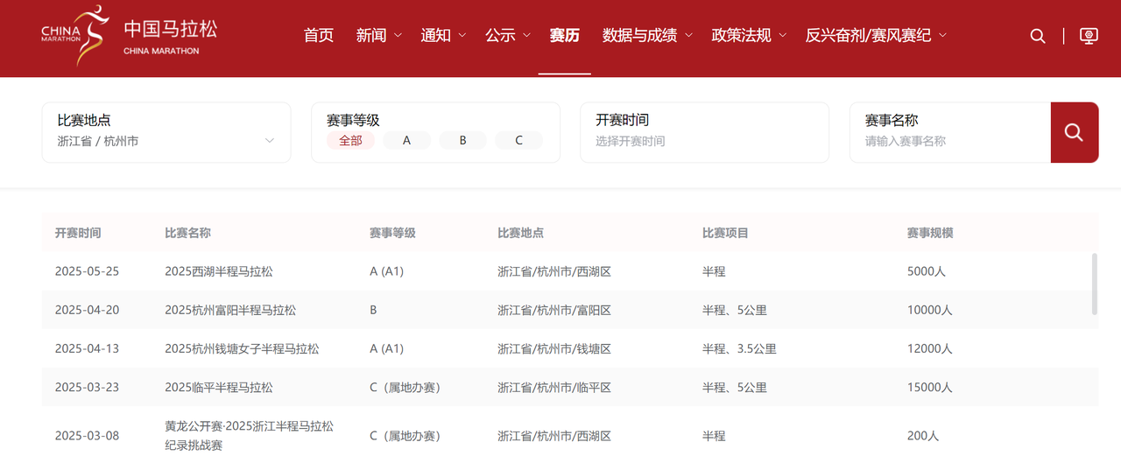The width and height of the screenshot is (1121, 463).
Task: Click date 2025-05-25 cell
Action: [x=87, y=271]
